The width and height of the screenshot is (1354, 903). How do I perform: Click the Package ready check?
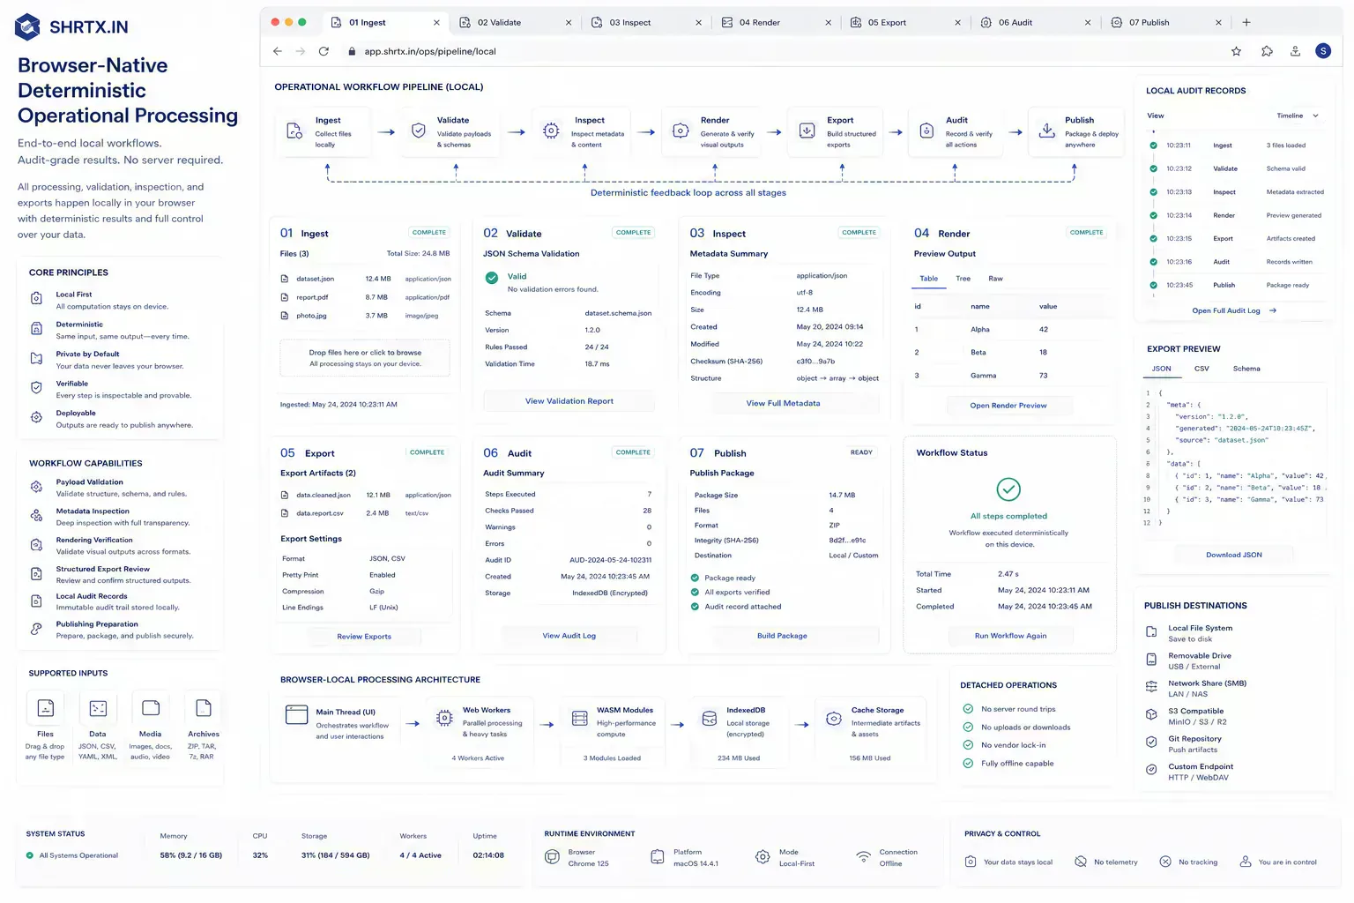[695, 578]
